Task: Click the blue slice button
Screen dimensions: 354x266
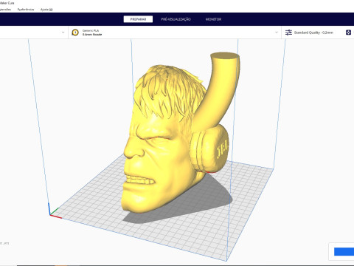Action: coord(344,251)
